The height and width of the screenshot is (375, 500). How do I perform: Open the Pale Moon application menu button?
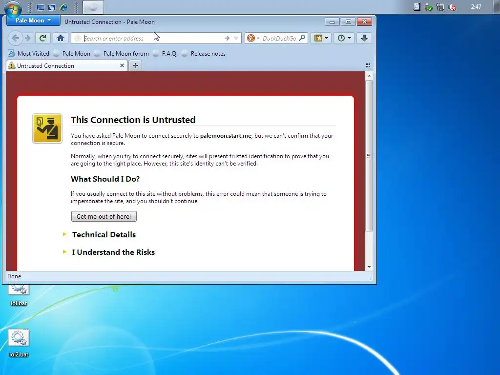[x=33, y=21]
